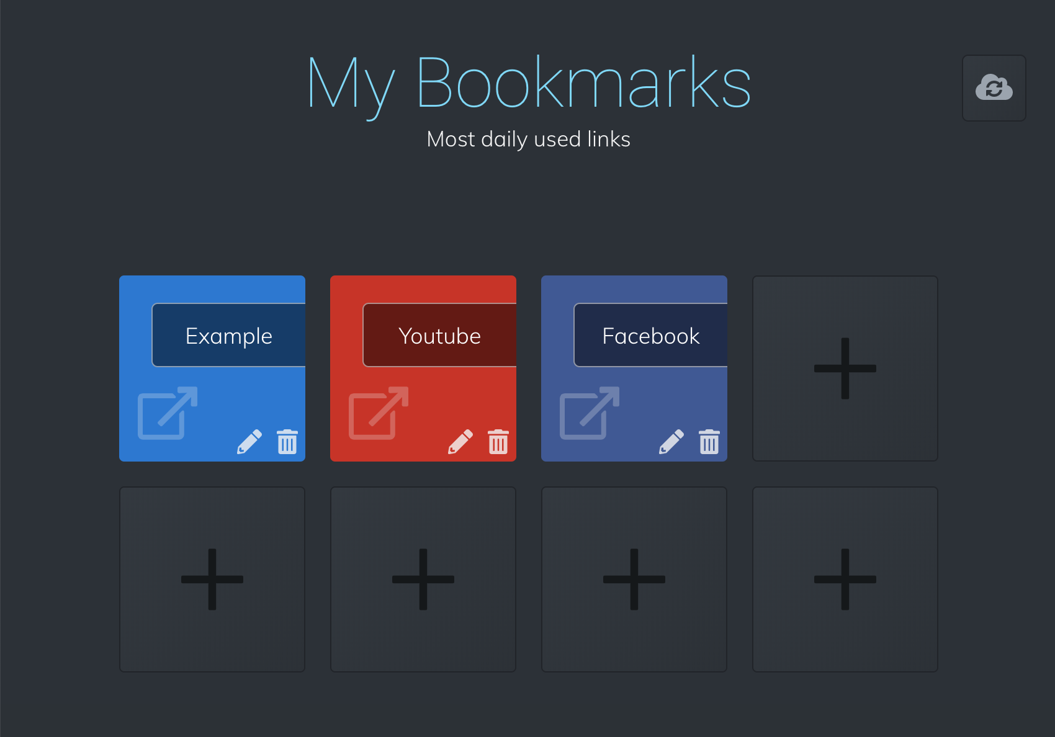Edit the Facebook bookmark with pencil icon
Image resolution: width=1055 pixels, height=737 pixels.
tap(671, 442)
